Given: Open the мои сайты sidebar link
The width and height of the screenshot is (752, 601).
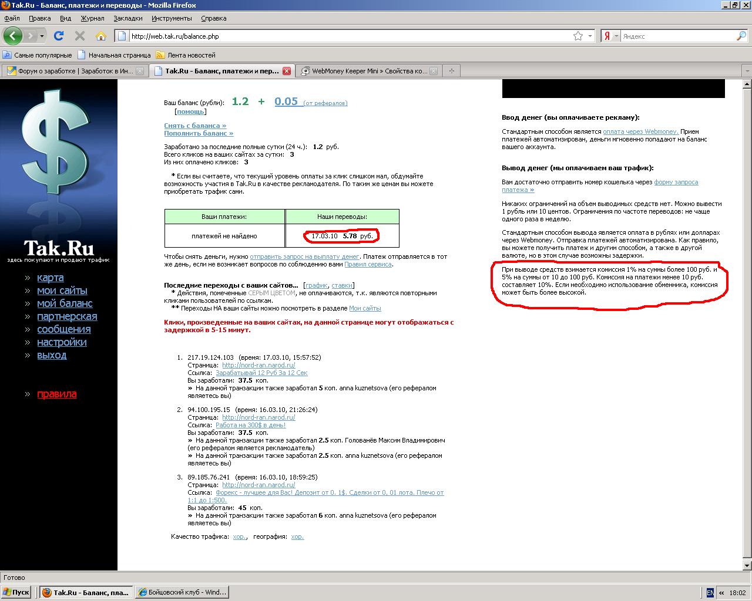Looking at the screenshot, I should pos(62,291).
